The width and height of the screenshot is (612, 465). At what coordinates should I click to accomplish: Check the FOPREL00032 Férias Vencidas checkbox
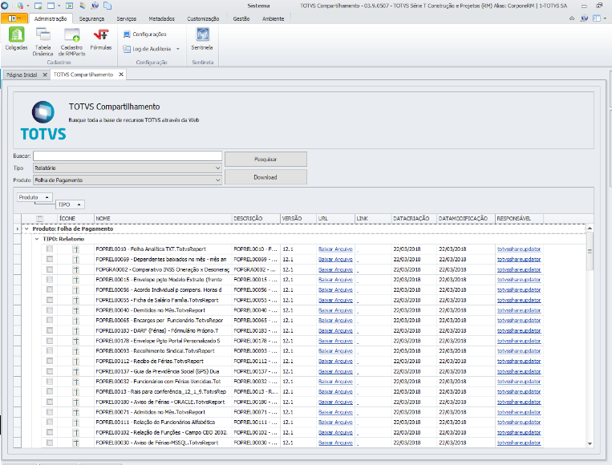(x=50, y=381)
